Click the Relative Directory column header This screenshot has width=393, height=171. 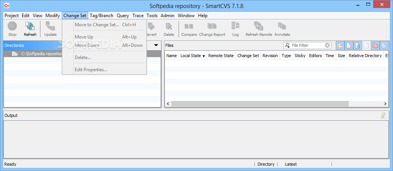click(365, 56)
